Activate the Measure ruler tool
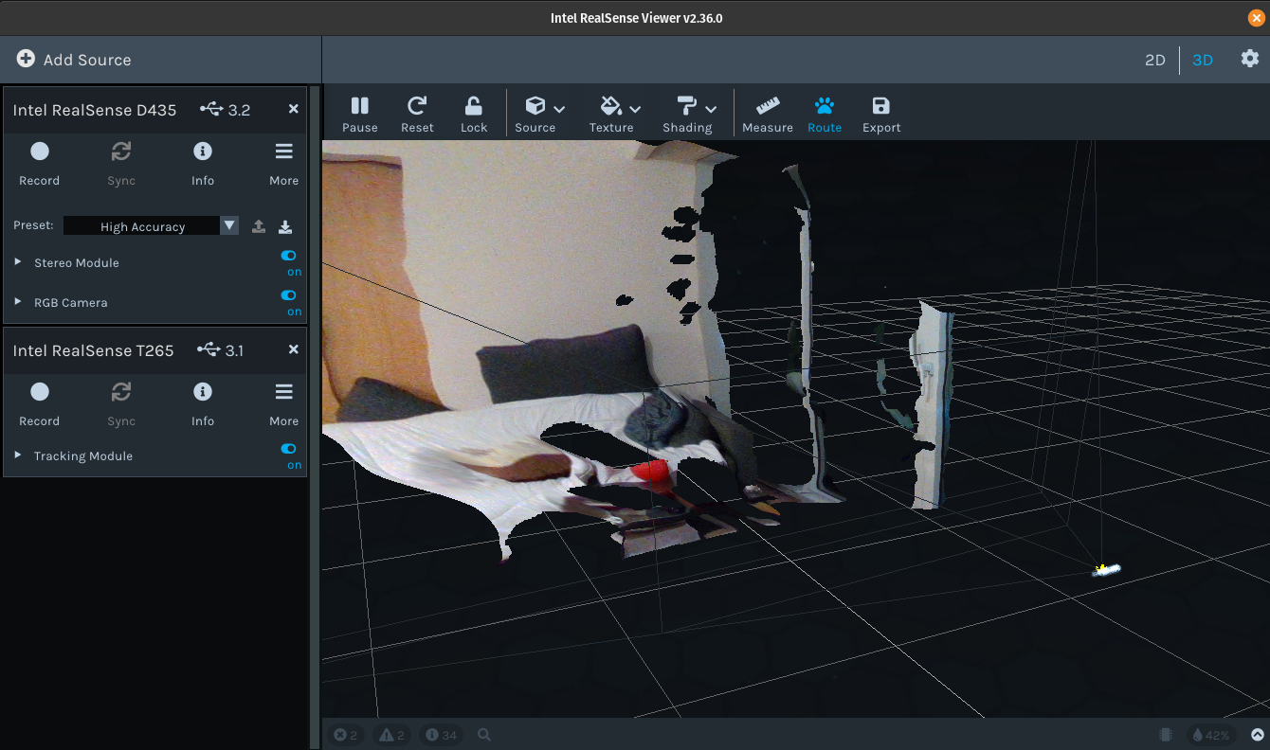This screenshot has height=750, width=1270. click(767, 115)
